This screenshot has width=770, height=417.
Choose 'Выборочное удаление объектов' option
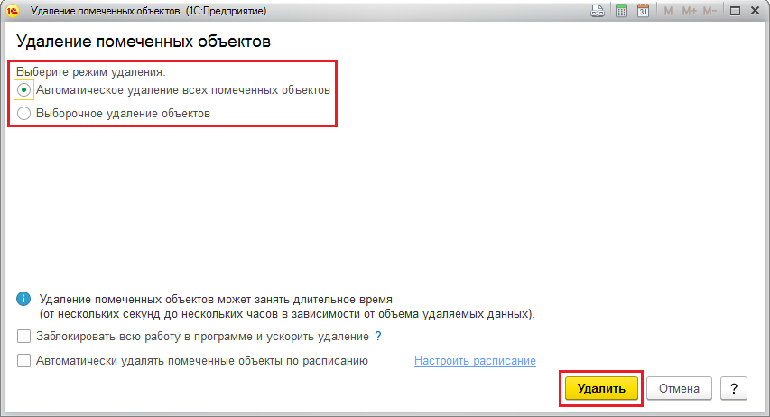coord(24,114)
